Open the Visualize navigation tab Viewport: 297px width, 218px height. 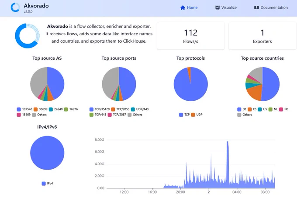[x=226, y=7]
